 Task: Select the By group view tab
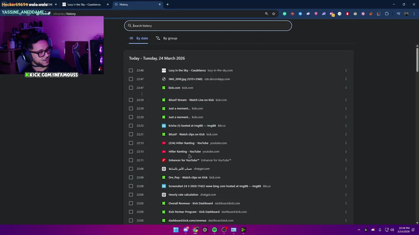[167, 38]
